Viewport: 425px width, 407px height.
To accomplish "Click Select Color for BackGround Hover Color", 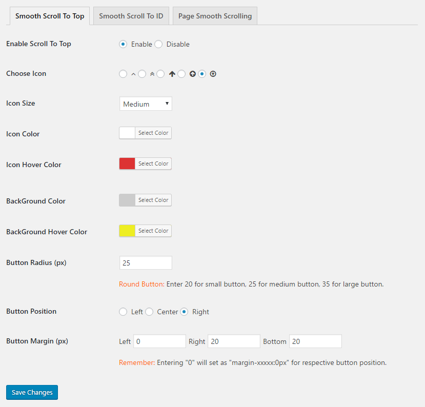I will 153,231.
